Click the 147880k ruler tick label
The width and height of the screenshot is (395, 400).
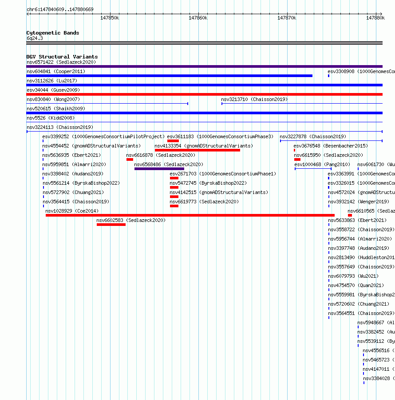click(375, 18)
